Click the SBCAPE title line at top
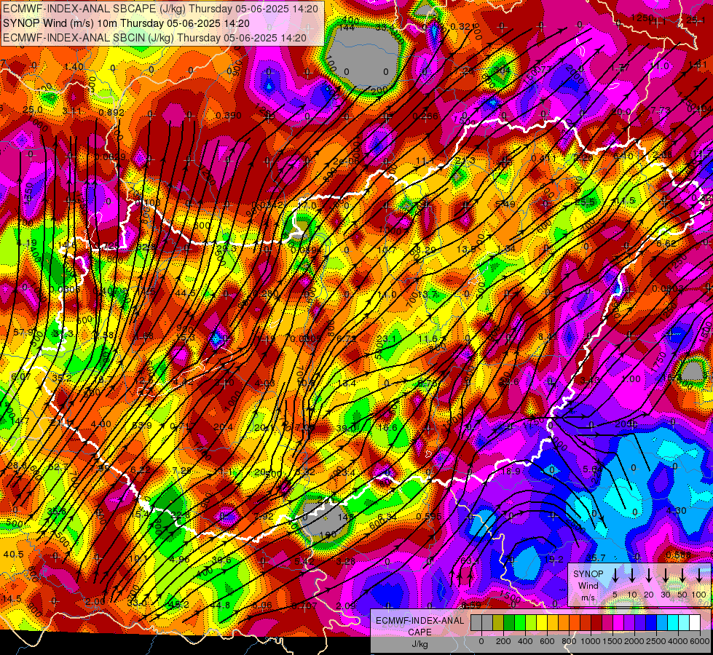 pyautogui.click(x=160, y=9)
